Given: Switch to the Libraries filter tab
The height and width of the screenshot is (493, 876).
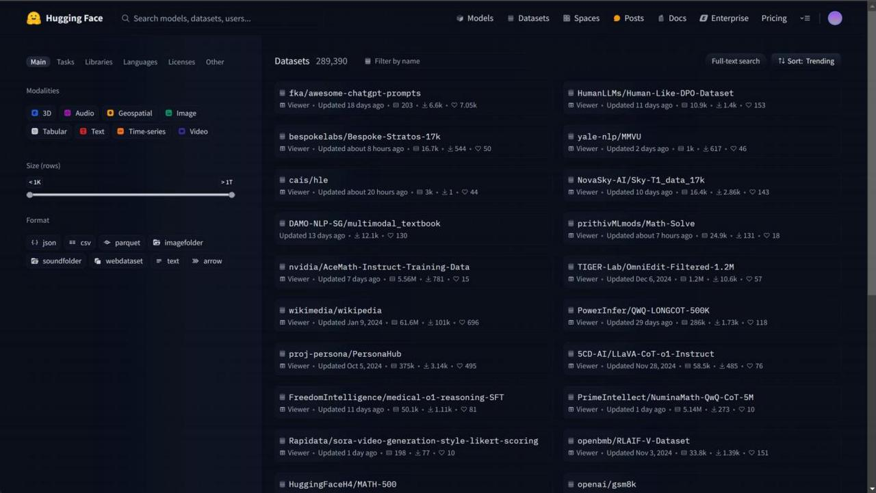Looking at the screenshot, I should [99, 62].
